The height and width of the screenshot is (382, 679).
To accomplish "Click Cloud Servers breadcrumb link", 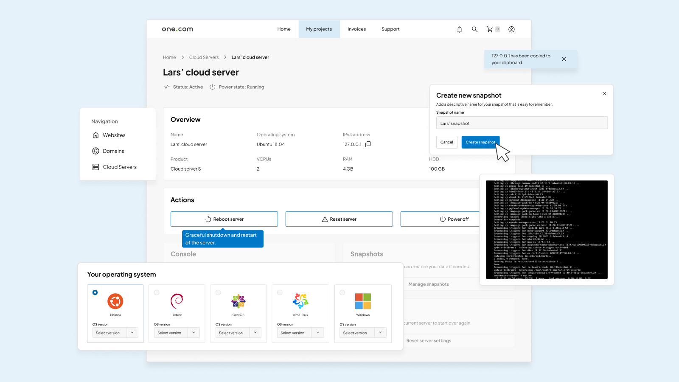I will pyautogui.click(x=204, y=57).
